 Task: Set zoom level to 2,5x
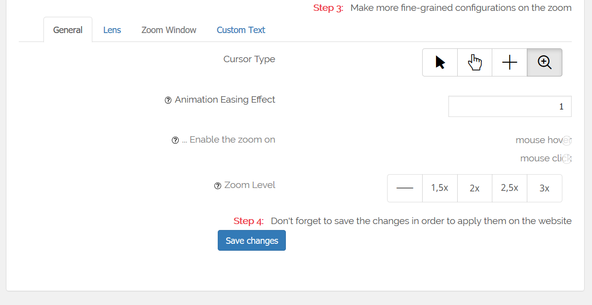tap(510, 188)
